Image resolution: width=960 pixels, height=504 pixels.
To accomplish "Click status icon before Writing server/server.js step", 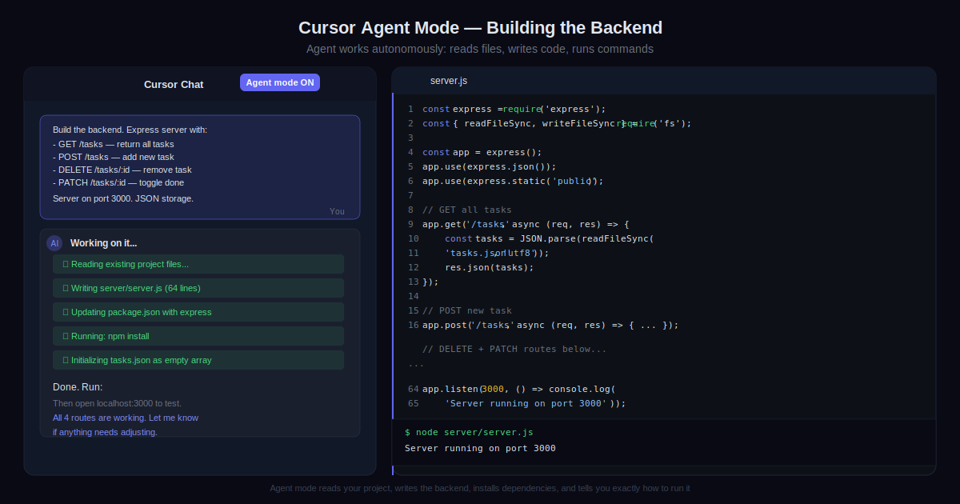I will 66,288.
